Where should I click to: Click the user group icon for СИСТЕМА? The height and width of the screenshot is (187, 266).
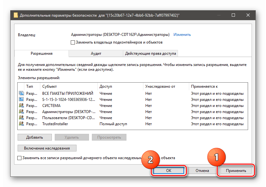[21, 105]
